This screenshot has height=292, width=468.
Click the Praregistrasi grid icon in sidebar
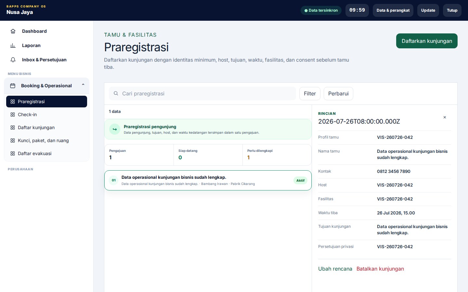click(13, 102)
